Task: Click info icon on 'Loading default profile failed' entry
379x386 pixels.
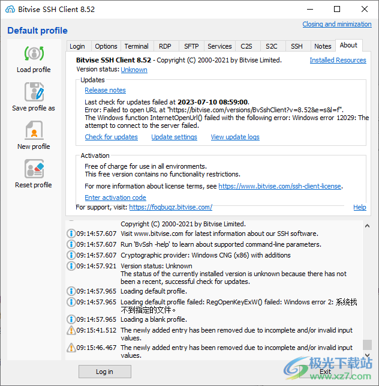Action: click(x=71, y=302)
